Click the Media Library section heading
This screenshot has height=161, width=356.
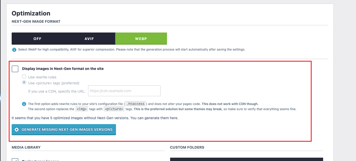pos(26,147)
